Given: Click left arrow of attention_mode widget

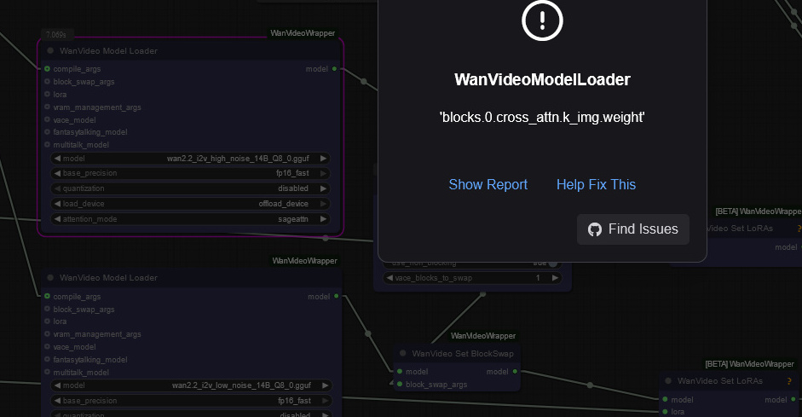Looking at the screenshot, I should (57, 219).
